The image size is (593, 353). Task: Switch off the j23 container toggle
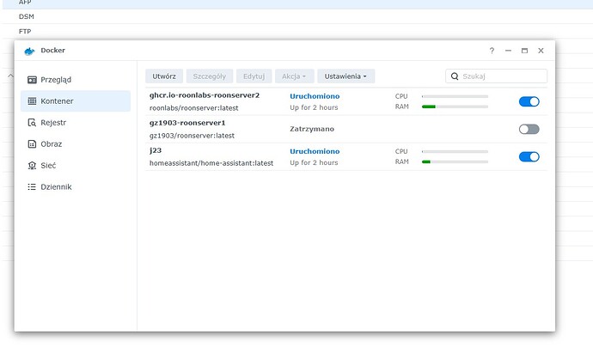click(529, 157)
